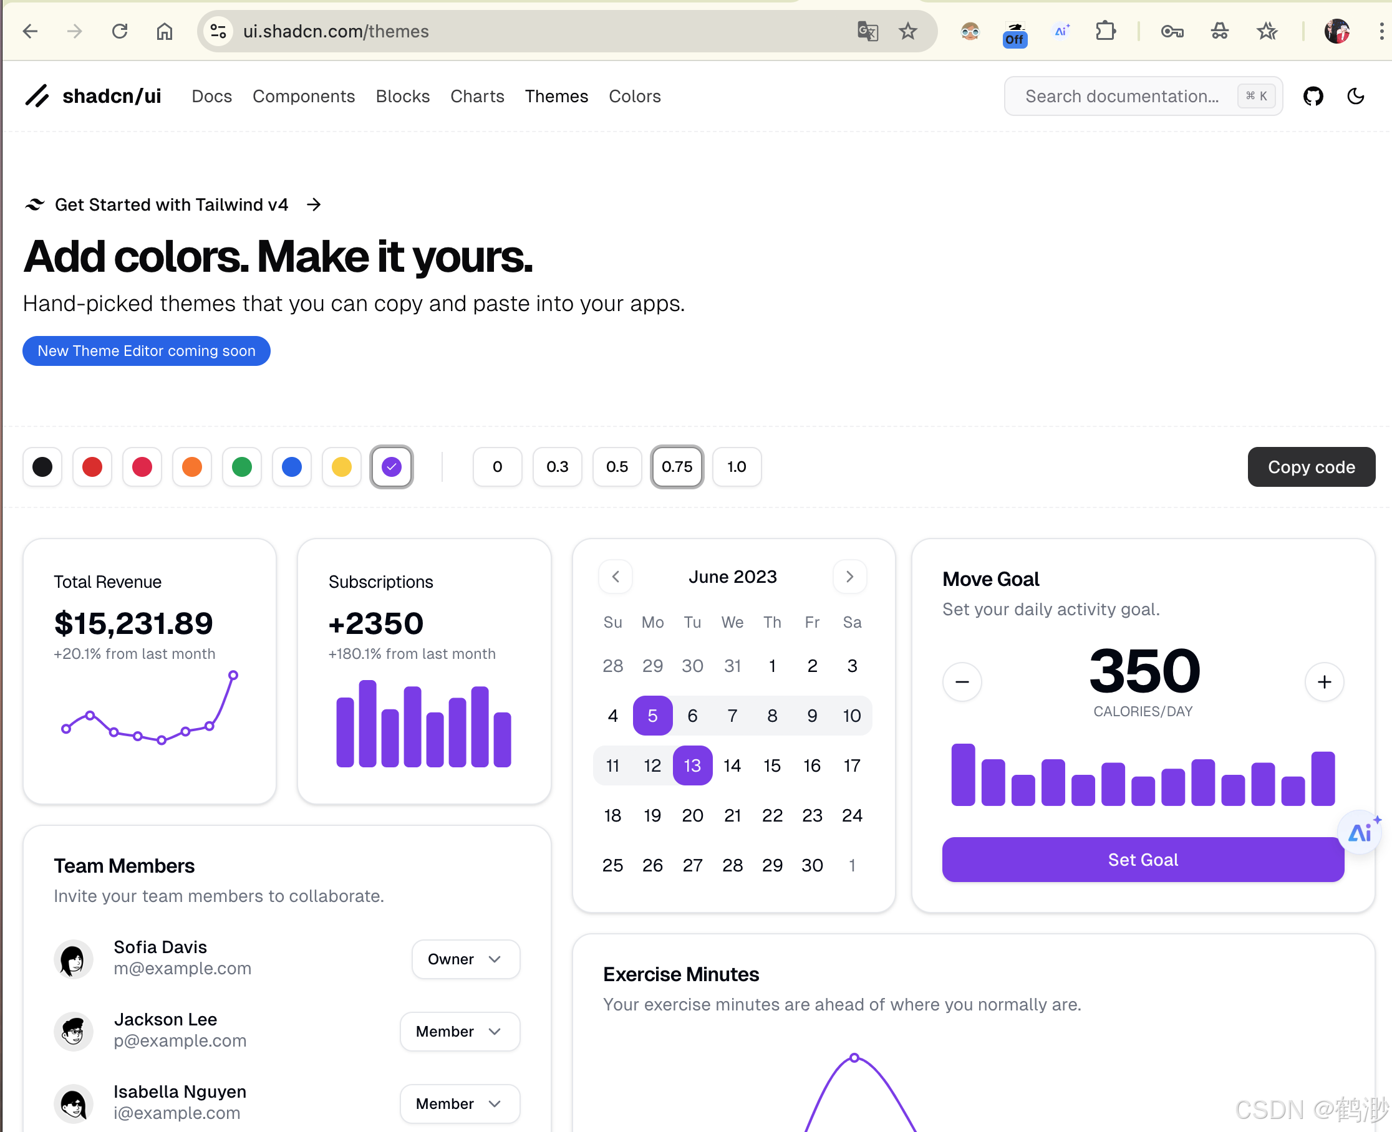Open Jackson Lee Member role dropdown
The image size is (1392, 1132).
pos(459,1032)
